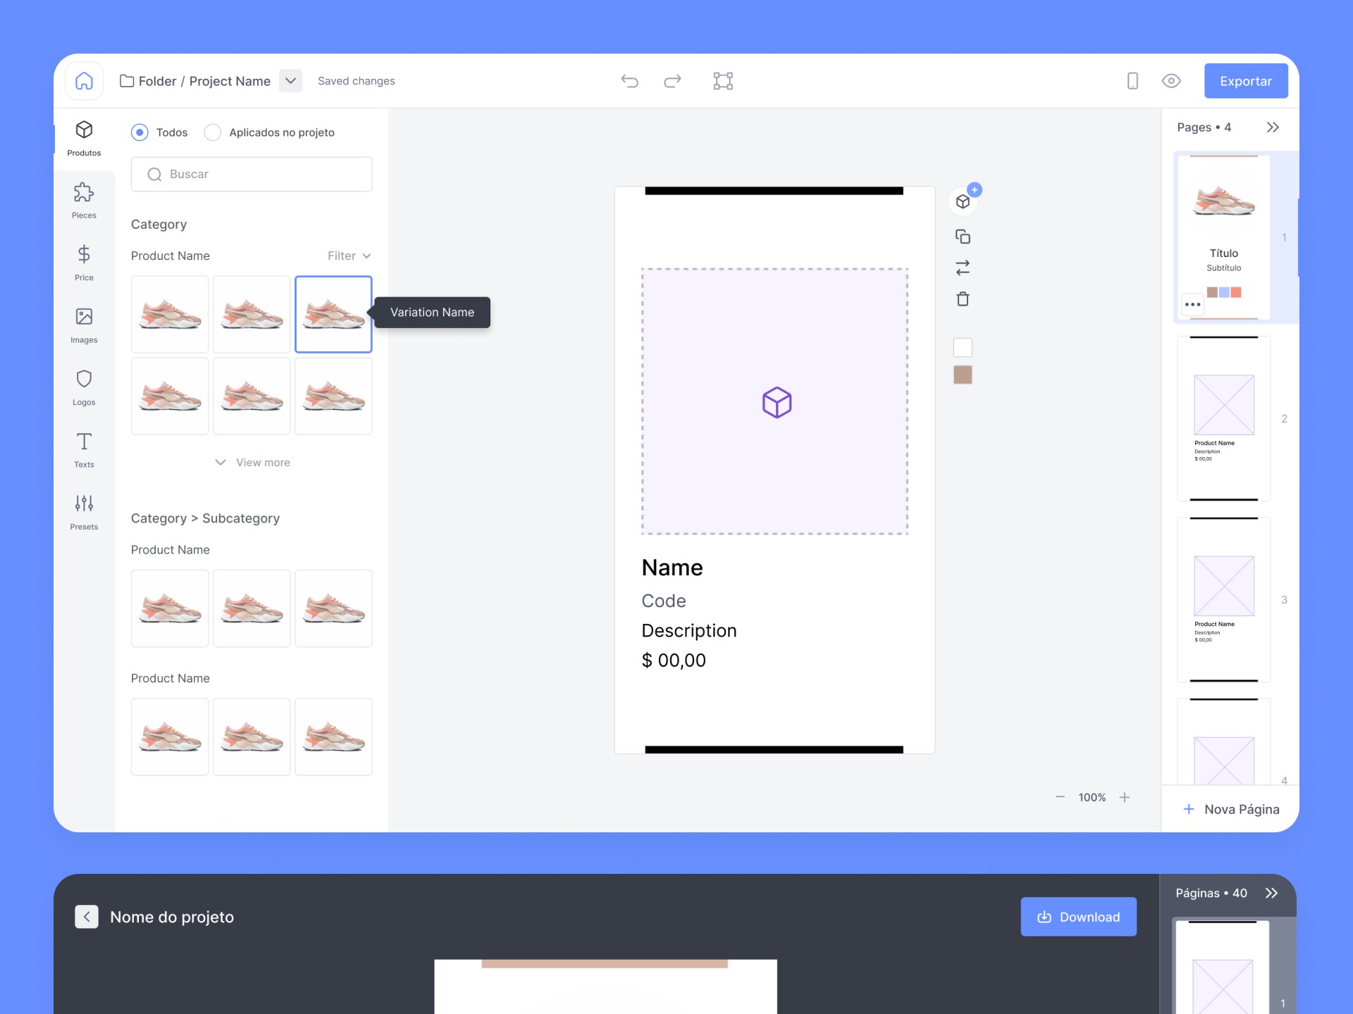This screenshot has height=1014, width=1353.
Task: Open the Presets sidebar tab
Action: pos(84,511)
